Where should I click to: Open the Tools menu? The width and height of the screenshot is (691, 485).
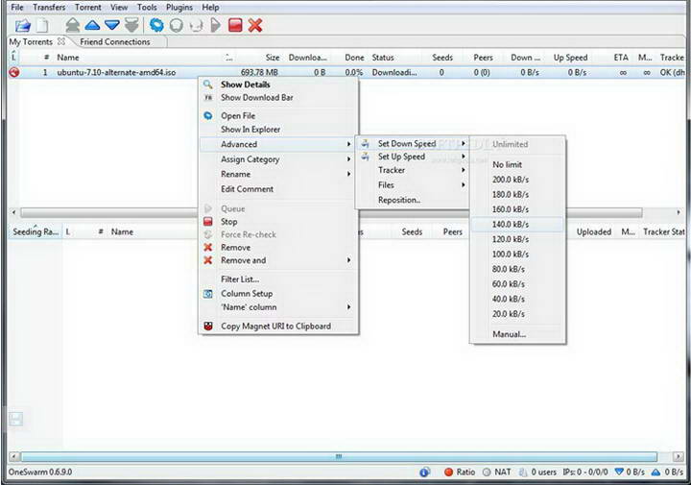[x=147, y=8]
